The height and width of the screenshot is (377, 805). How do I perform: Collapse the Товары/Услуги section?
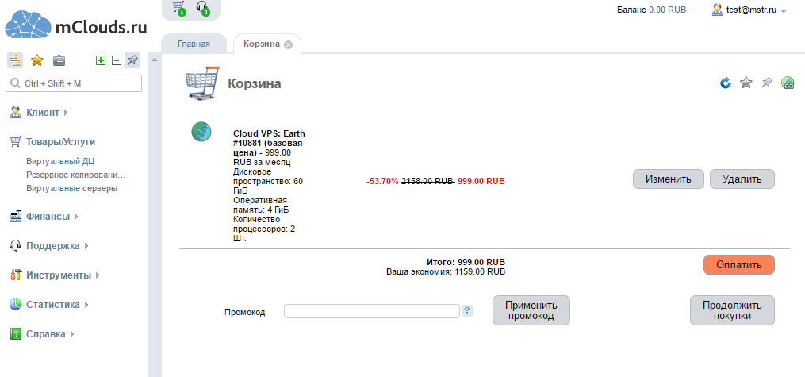coord(60,142)
